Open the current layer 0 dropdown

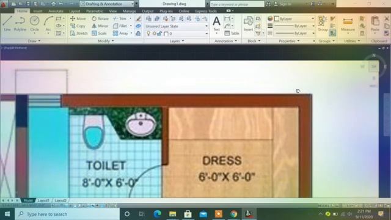pyautogui.click(x=177, y=34)
